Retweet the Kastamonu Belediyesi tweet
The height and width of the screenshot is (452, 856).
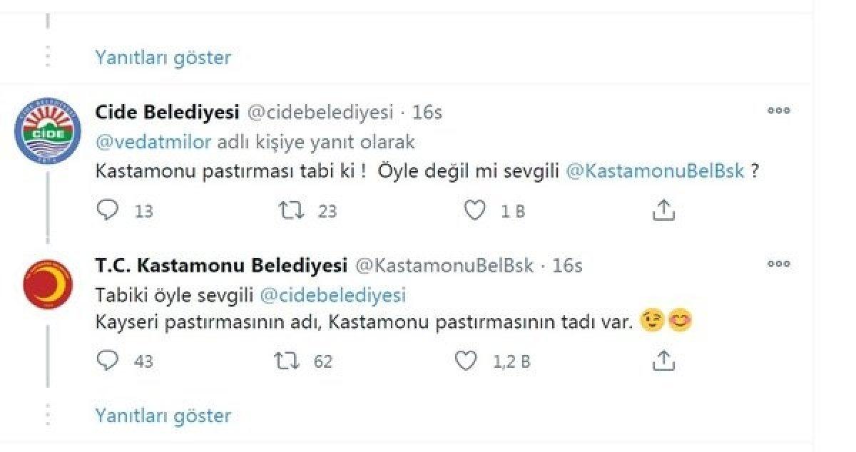[288, 361]
